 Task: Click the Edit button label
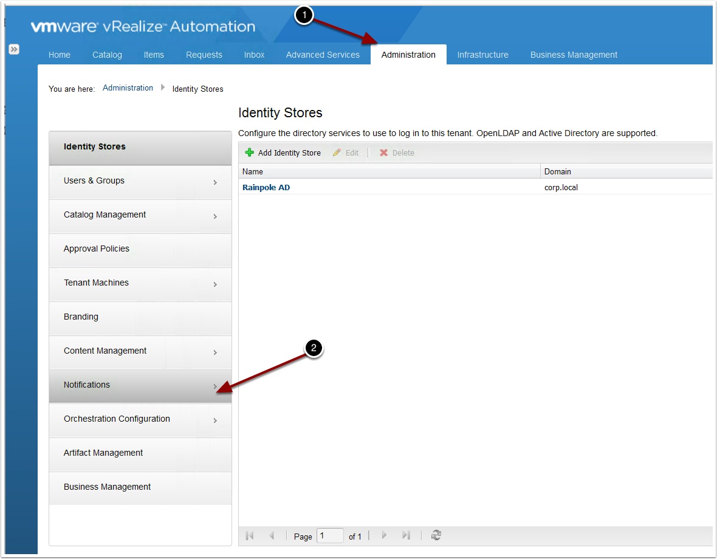click(352, 153)
